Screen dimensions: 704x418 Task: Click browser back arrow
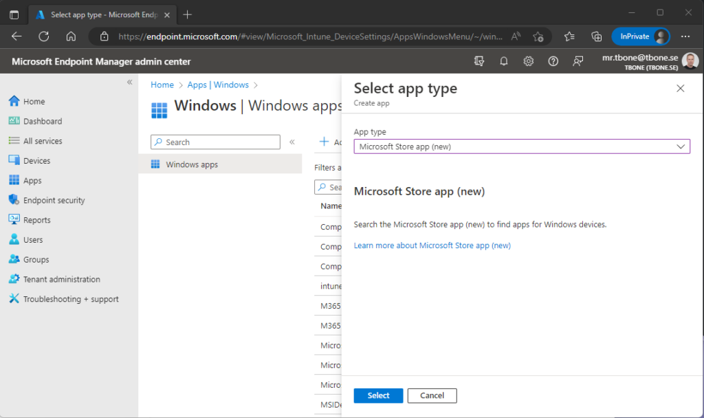pos(16,36)
